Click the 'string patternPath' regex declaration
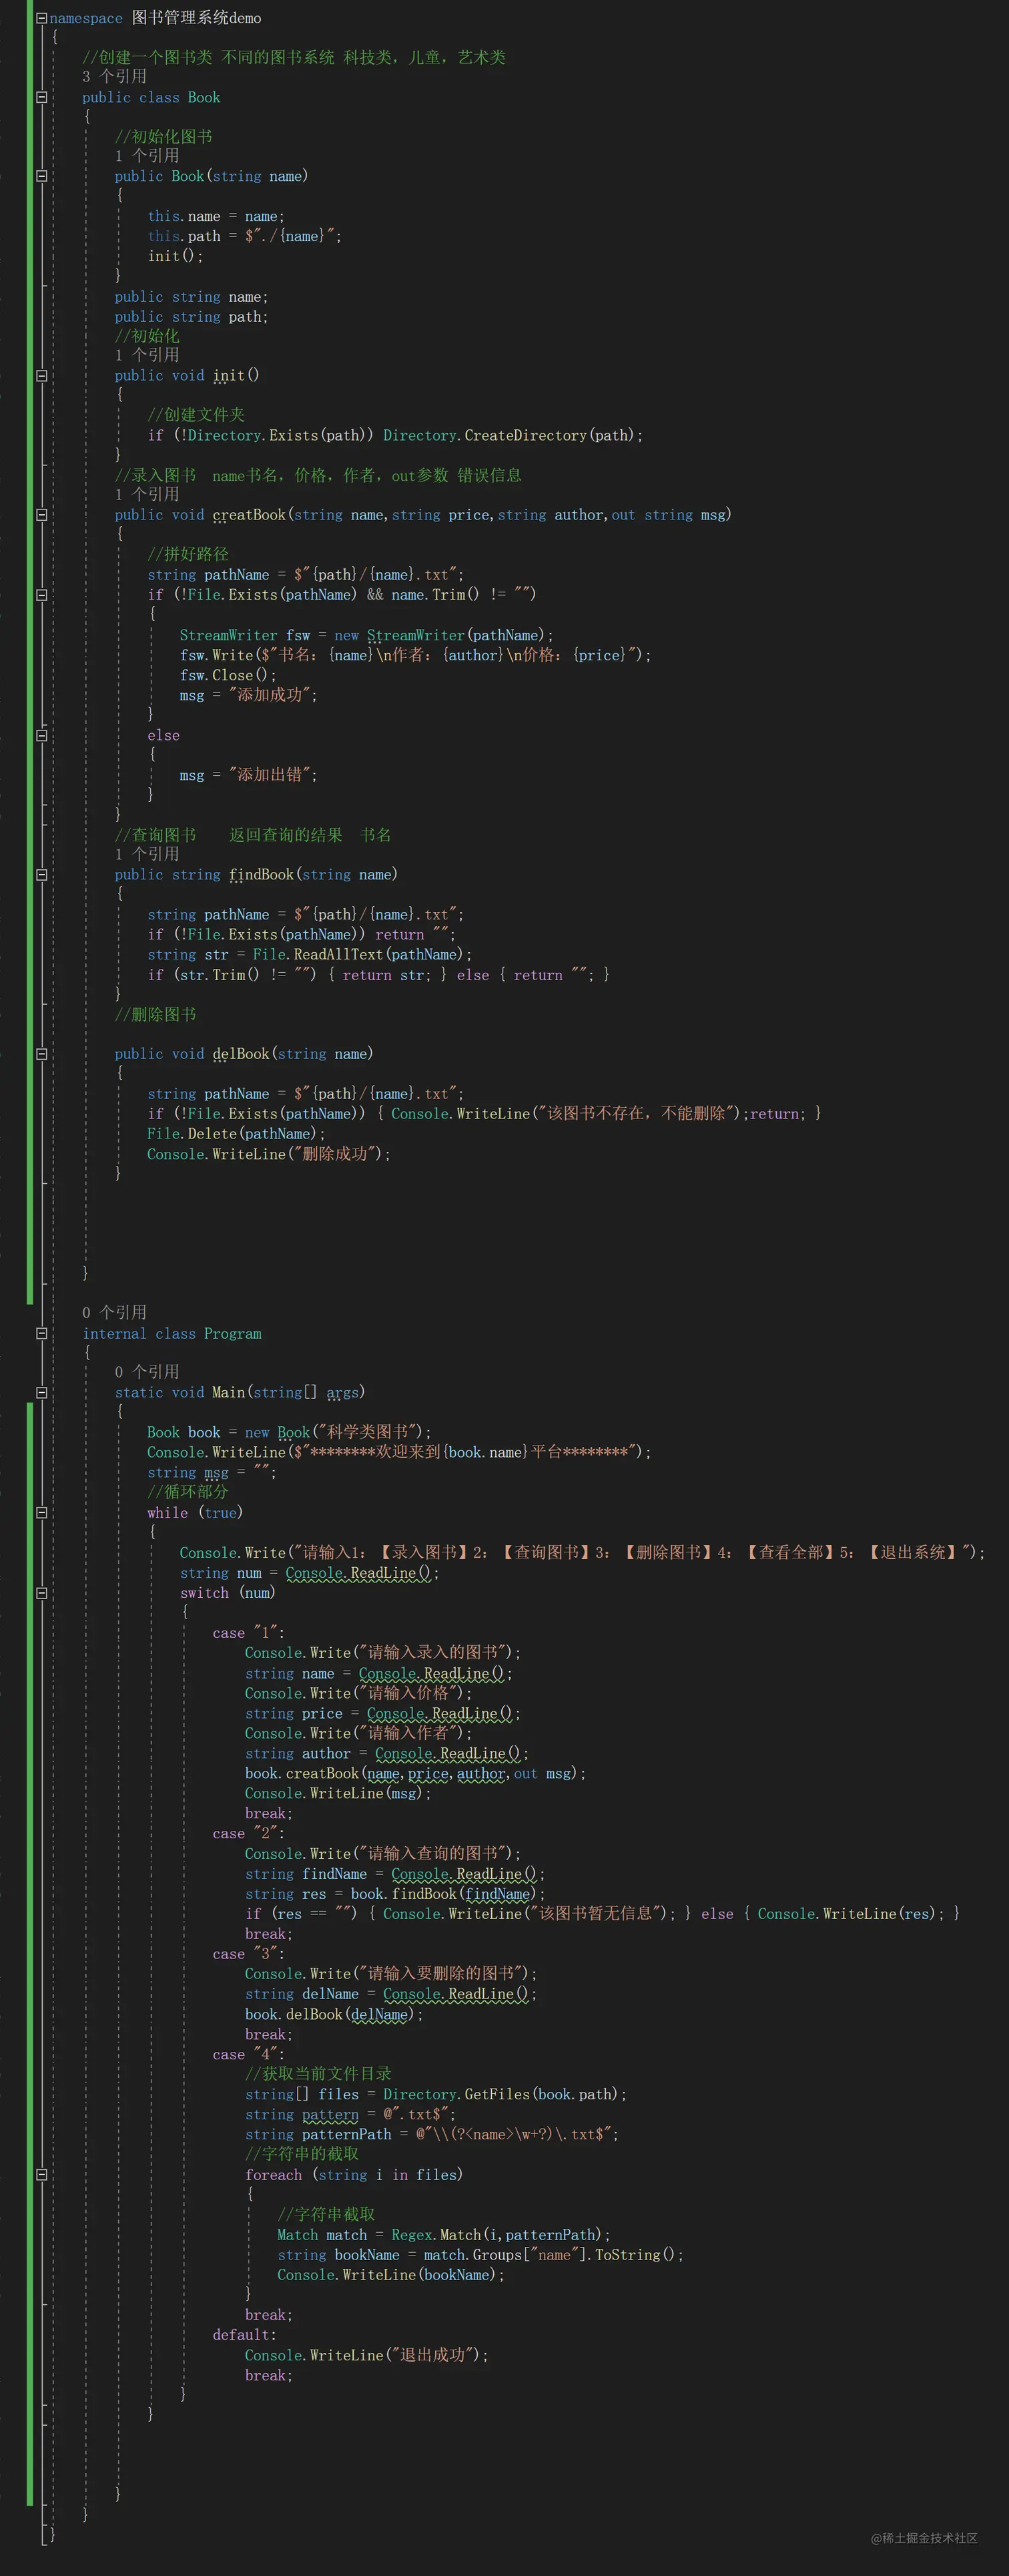 (x=432, y=2134)
